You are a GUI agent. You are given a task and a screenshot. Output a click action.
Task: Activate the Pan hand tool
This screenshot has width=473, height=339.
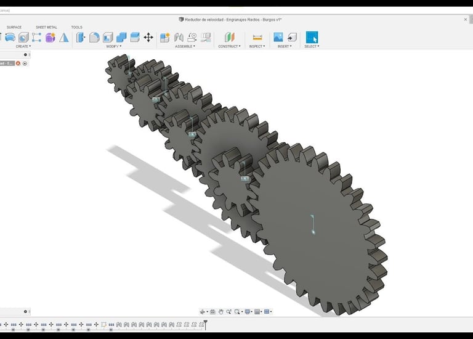click(221, 312)
